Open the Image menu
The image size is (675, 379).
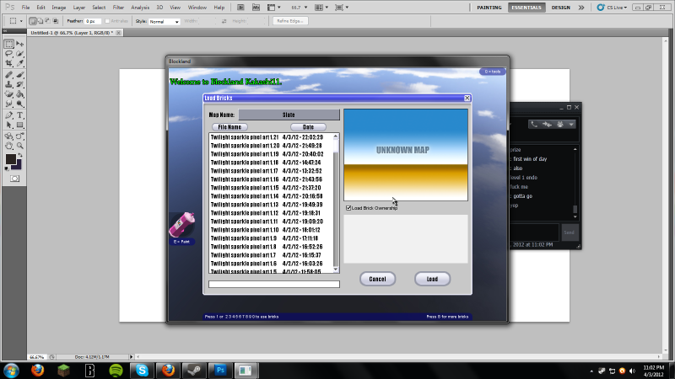pyautogui.click(x=58, y=8)
